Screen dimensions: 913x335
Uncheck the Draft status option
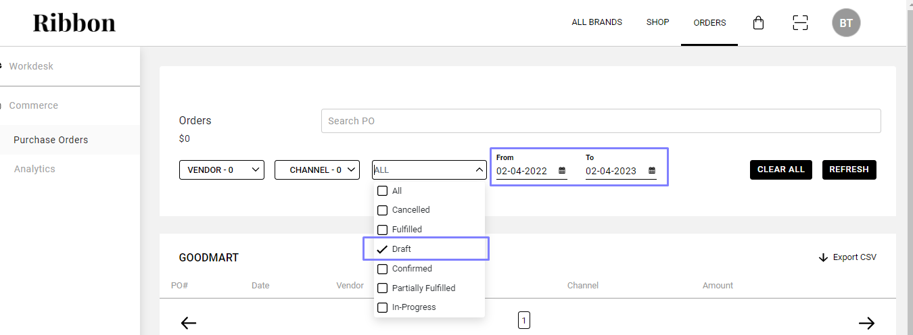click(x=383, y=249)
